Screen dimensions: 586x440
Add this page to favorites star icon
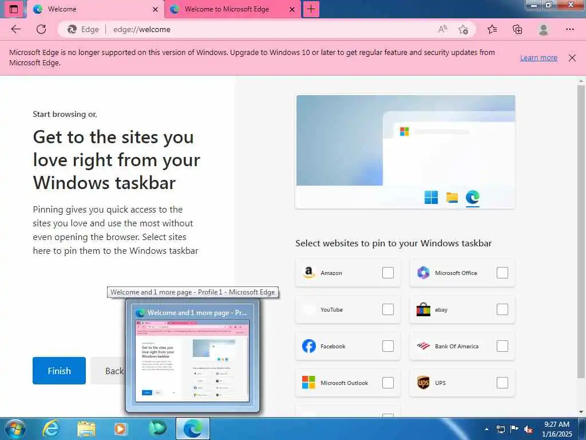point(463,29)
